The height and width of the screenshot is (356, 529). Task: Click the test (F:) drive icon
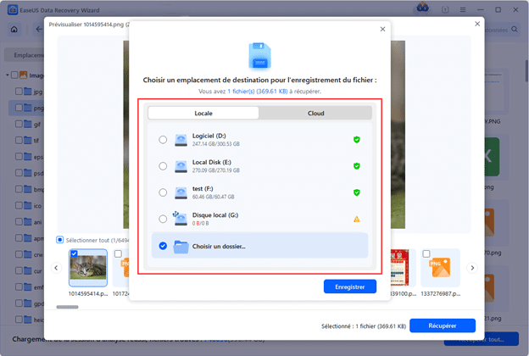181,192
